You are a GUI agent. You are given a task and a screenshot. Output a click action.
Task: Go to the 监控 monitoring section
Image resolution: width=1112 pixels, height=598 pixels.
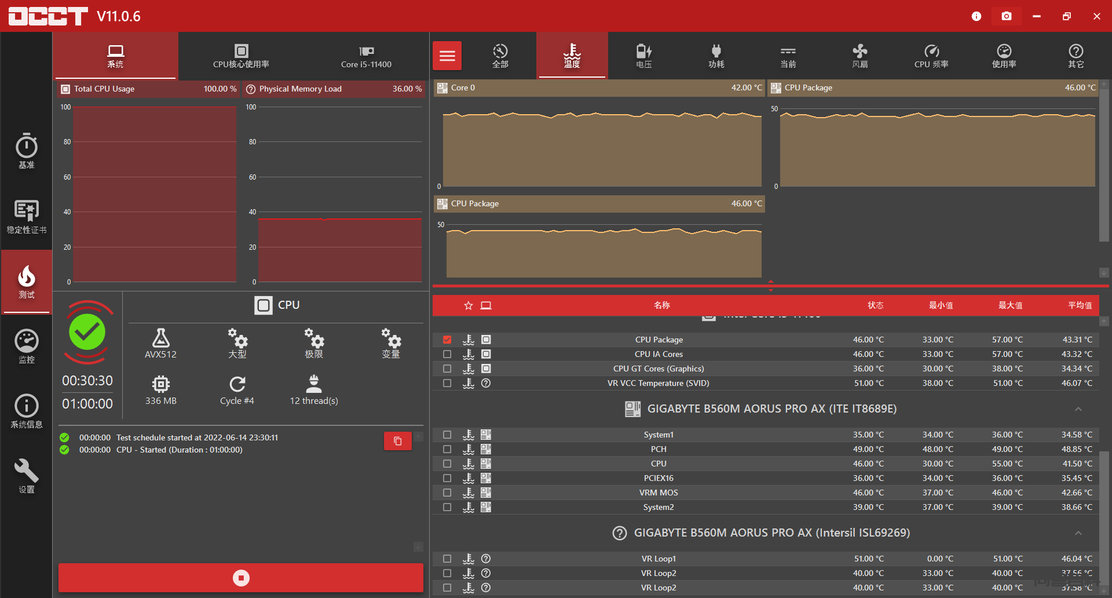pyautogui.click(x=27, y=347)
